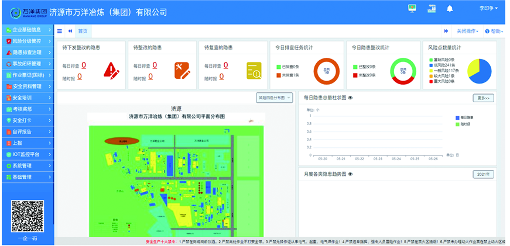Open the monitor screen icon in header
The height and width of the screenshot is (246, 510).
(412, 9)
